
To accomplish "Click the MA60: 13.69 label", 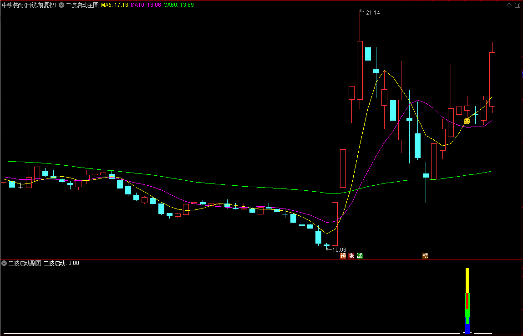I will (178, 5).
